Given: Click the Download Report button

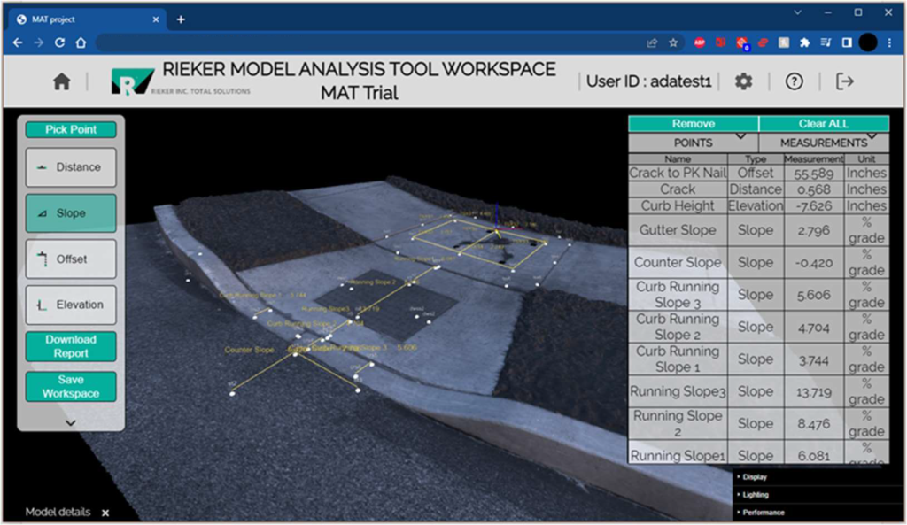Looking at the screenshot, I should (x=71, y=346).
